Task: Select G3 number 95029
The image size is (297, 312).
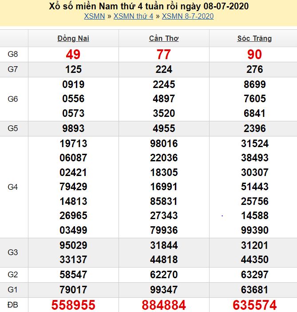Action: tap(73, 245)
